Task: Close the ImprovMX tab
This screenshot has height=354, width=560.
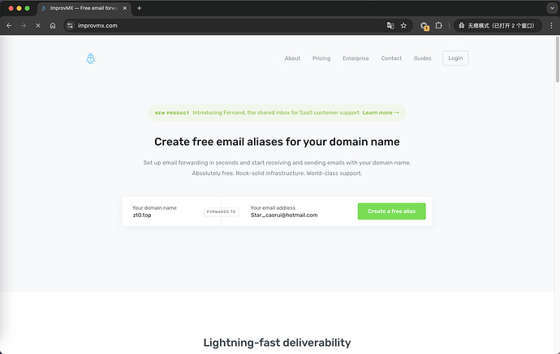Action: pos(125,8)
